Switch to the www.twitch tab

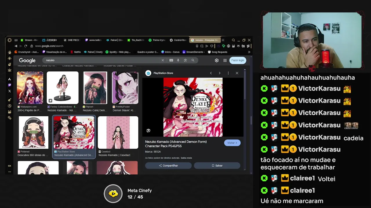click(93, 40)
